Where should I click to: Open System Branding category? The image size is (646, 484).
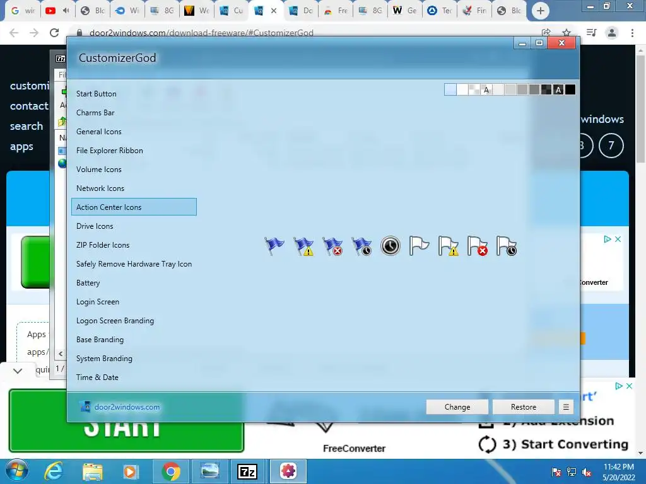point(134,359)
